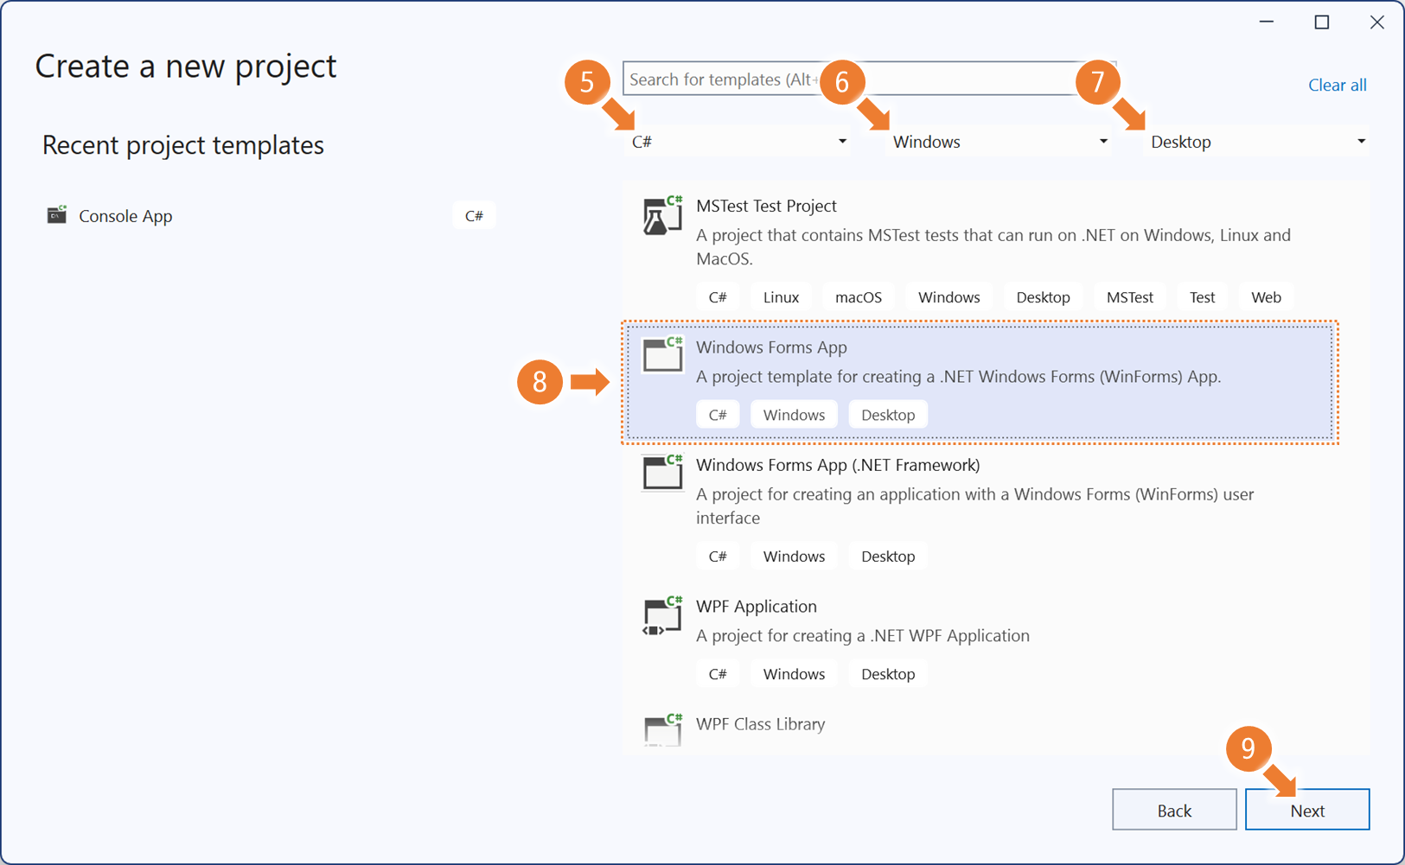Click the C# tag beside Console App
This screenshot has width=1405, height=865.
[x=474, y=215]
